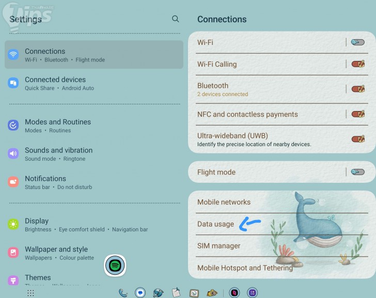Image resolution: width=376 pixels, height=298 pixels.
Task: Click 'Quick Share' under Connected devices
Action: pyautogui.click(x=40, y=88)
